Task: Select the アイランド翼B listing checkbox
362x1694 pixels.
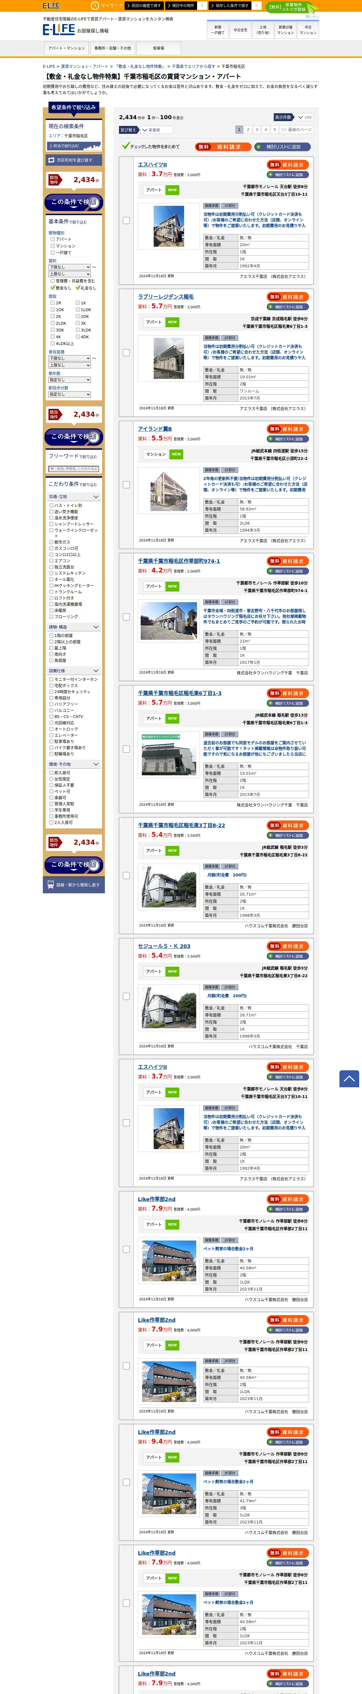Action: (x=126, y=485)
